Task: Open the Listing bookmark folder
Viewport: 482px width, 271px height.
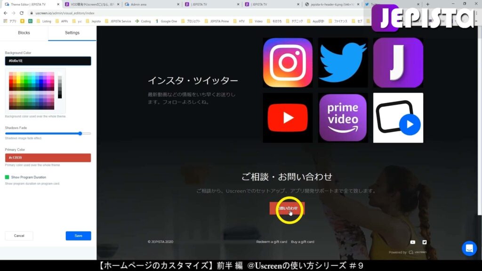Action: pyautogui.click(x=44, y=21)
